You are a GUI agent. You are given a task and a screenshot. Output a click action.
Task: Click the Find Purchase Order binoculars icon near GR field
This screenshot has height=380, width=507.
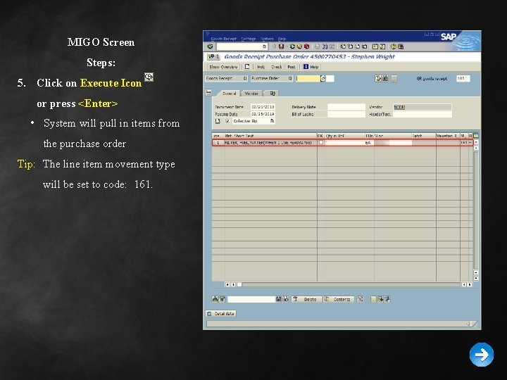(384, 78)
